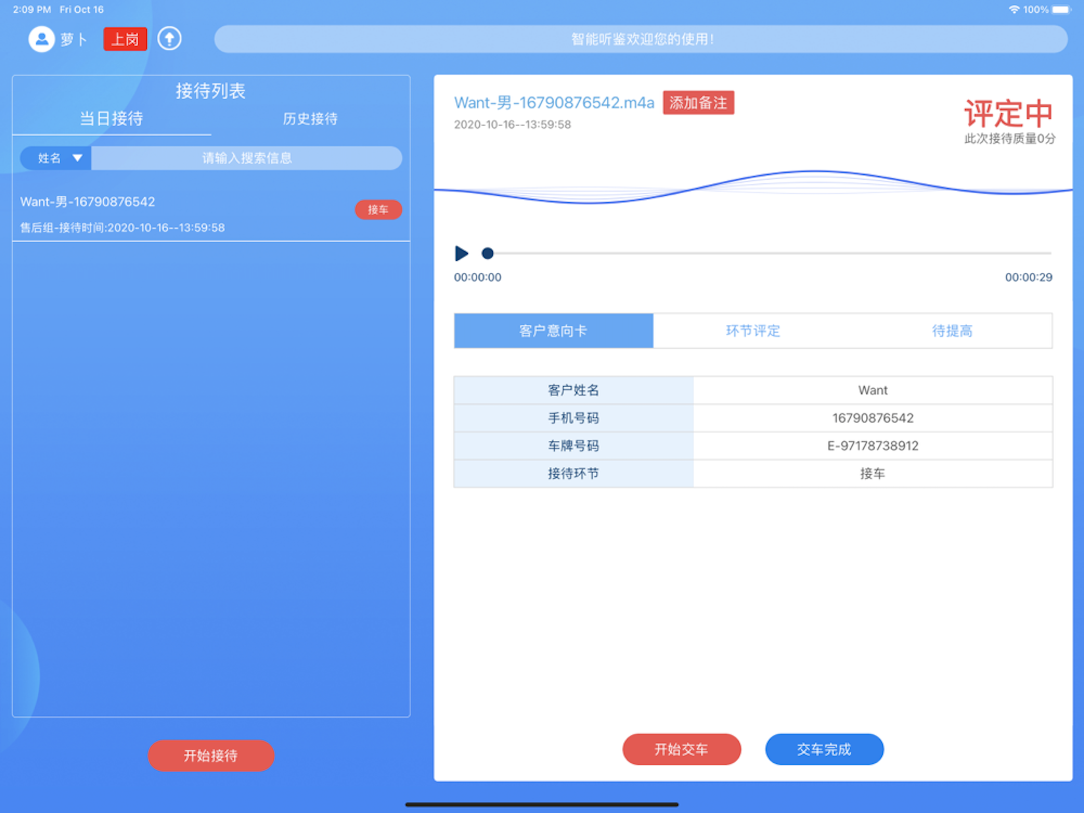
Task: Click the 客户姓名 label cell
Action: click(x=574, y=390)
